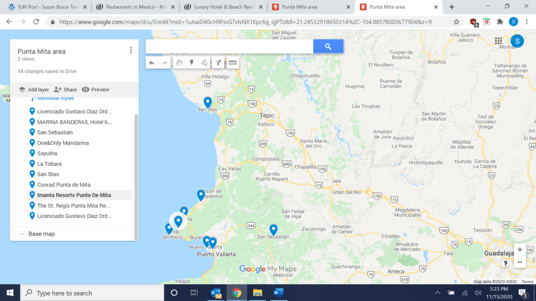Click the Windows taskbar search box
536x301 pixels.
(x=92, y=293)
